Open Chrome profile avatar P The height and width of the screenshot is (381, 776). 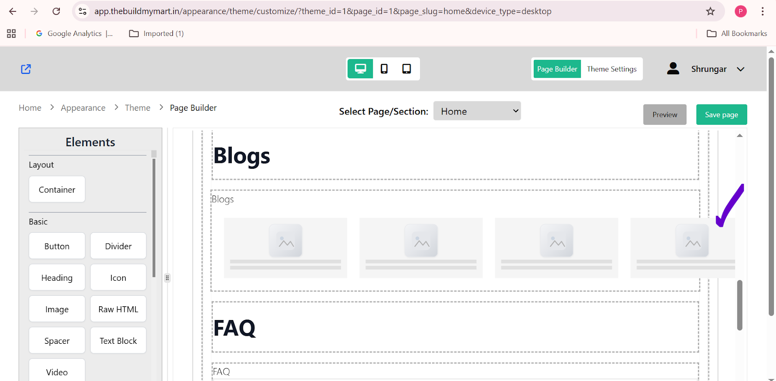[x=740, y=11]
